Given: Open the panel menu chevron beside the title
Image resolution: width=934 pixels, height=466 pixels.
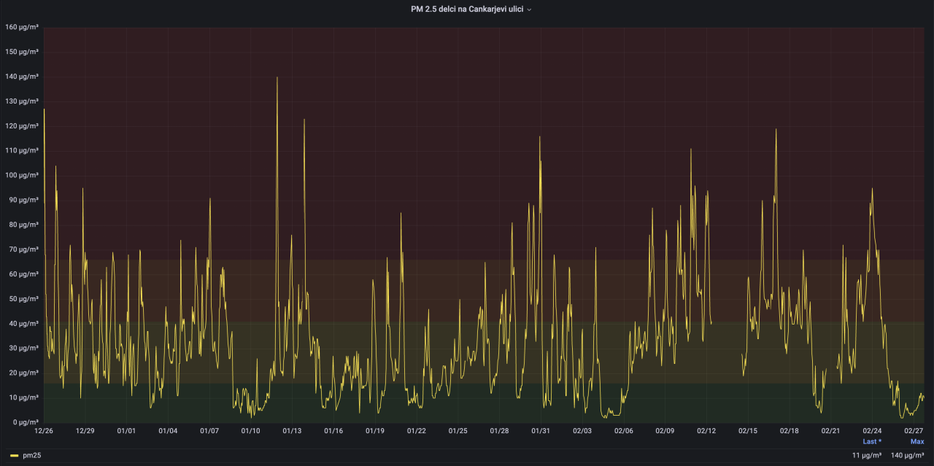Looking at the screenshot, I should point(529,9).
